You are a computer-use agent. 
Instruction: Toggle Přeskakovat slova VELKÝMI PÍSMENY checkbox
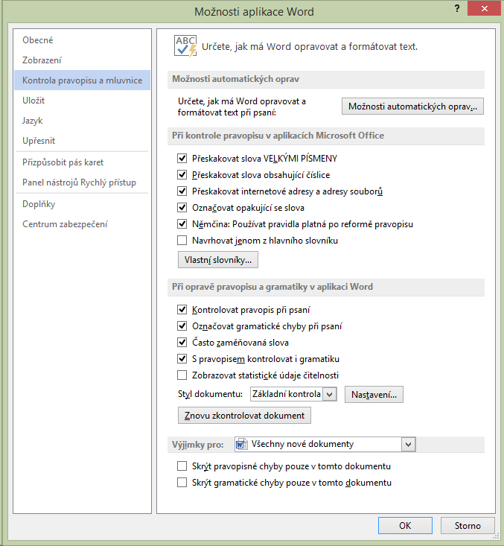(182, 159)
